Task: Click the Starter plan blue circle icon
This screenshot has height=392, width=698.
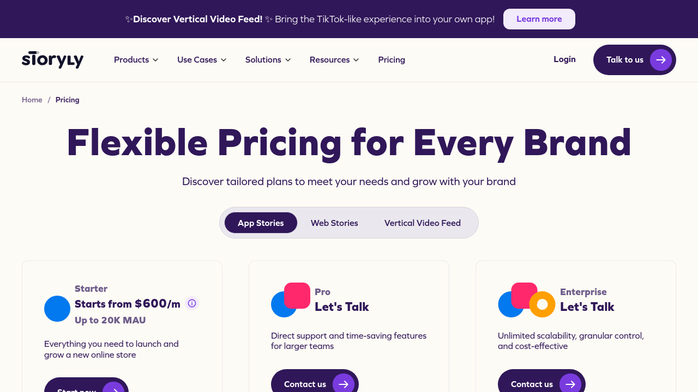Action: pos(57,309)
